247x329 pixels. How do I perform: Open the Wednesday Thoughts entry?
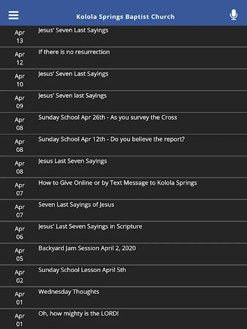69,292
